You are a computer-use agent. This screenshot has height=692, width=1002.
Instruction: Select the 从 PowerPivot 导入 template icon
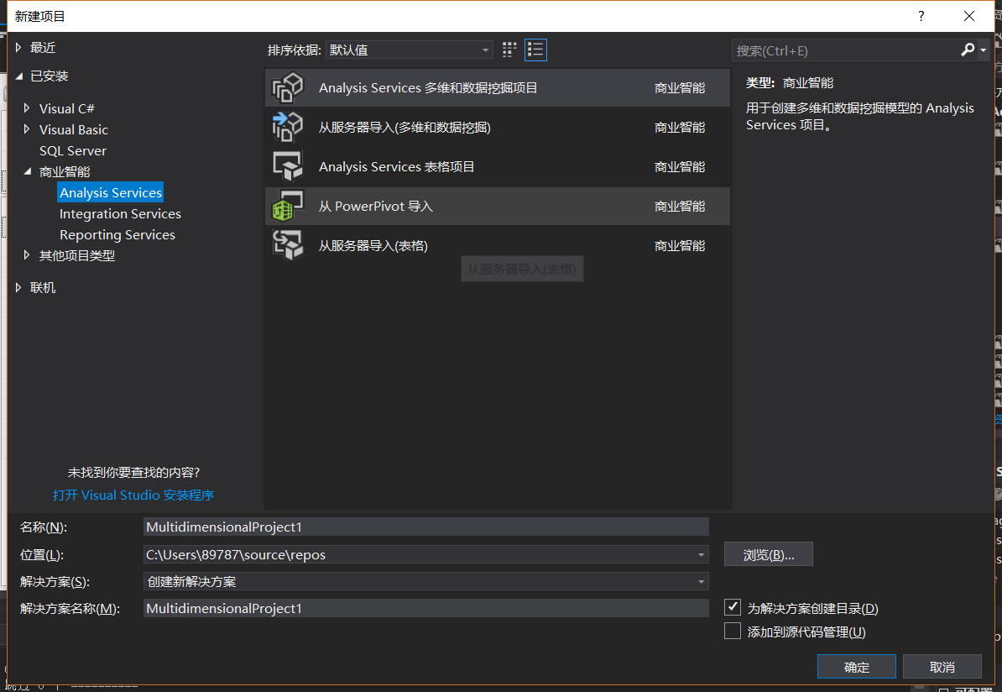[288, 206]
